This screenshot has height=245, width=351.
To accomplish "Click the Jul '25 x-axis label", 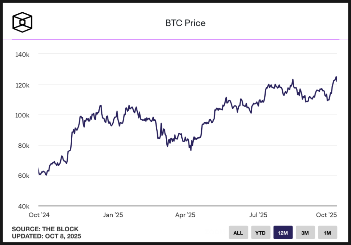I will [258, 215].
